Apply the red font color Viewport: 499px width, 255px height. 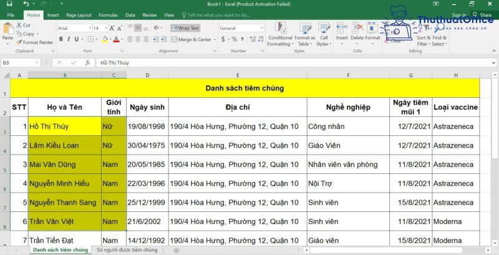(x=116, y=39)
